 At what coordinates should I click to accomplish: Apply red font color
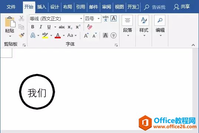[58, 35]
